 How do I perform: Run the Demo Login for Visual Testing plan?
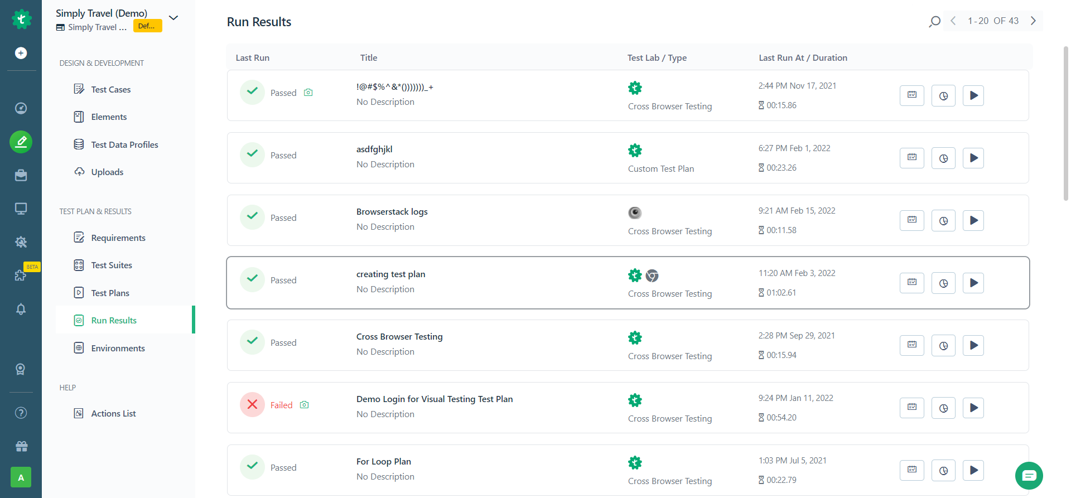(x=973, y=408)
